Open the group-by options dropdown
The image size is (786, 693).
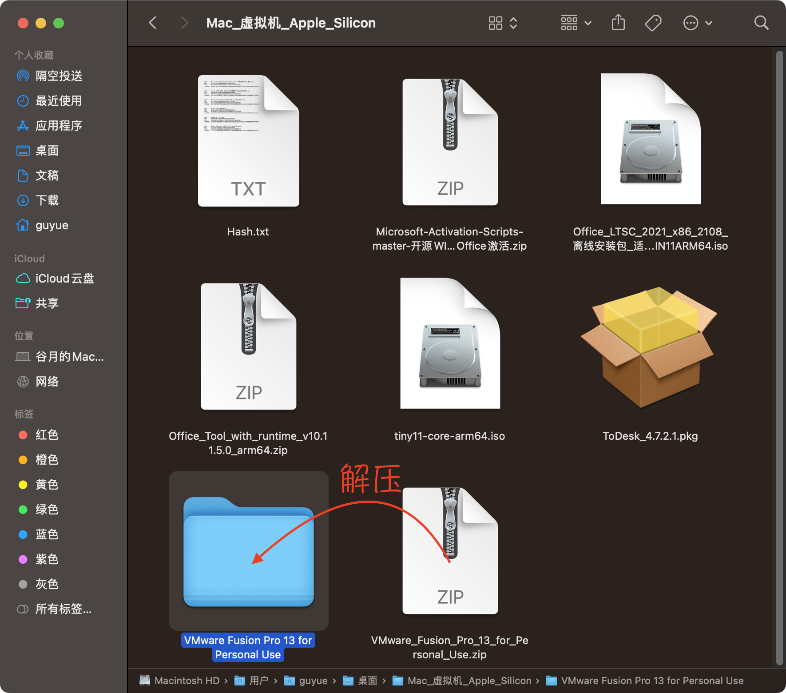click(x=576, y=23)
